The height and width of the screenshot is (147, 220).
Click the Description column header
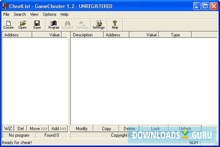click(87, 35)
